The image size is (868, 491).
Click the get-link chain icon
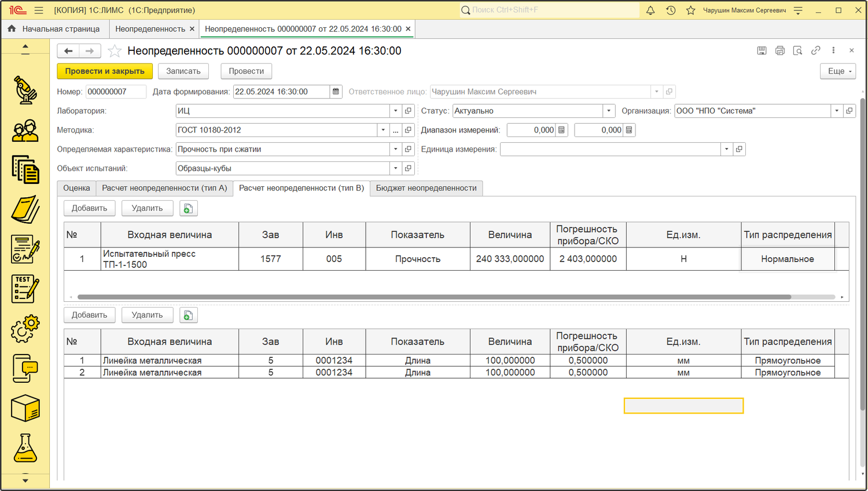815,51
